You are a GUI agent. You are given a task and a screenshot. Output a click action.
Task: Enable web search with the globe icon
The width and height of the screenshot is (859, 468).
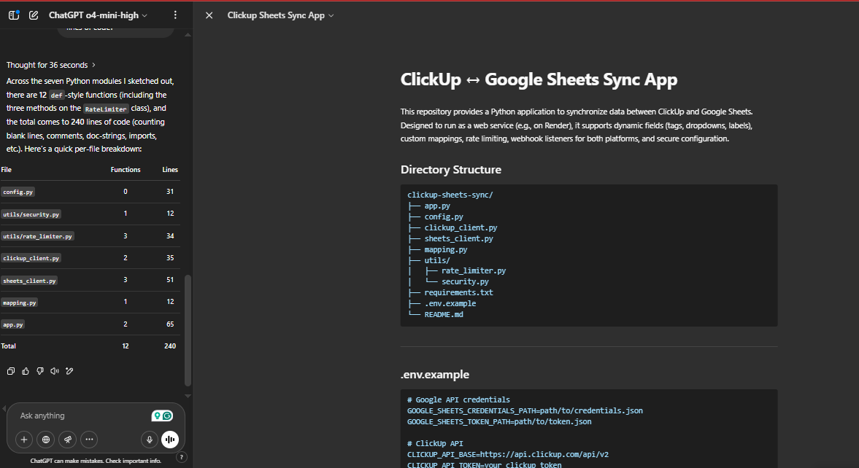pyautogui.click(x=46, y=439)
